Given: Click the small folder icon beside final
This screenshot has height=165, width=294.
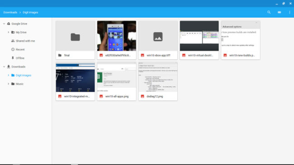Looking at the screenshot, I should (60, 55).
